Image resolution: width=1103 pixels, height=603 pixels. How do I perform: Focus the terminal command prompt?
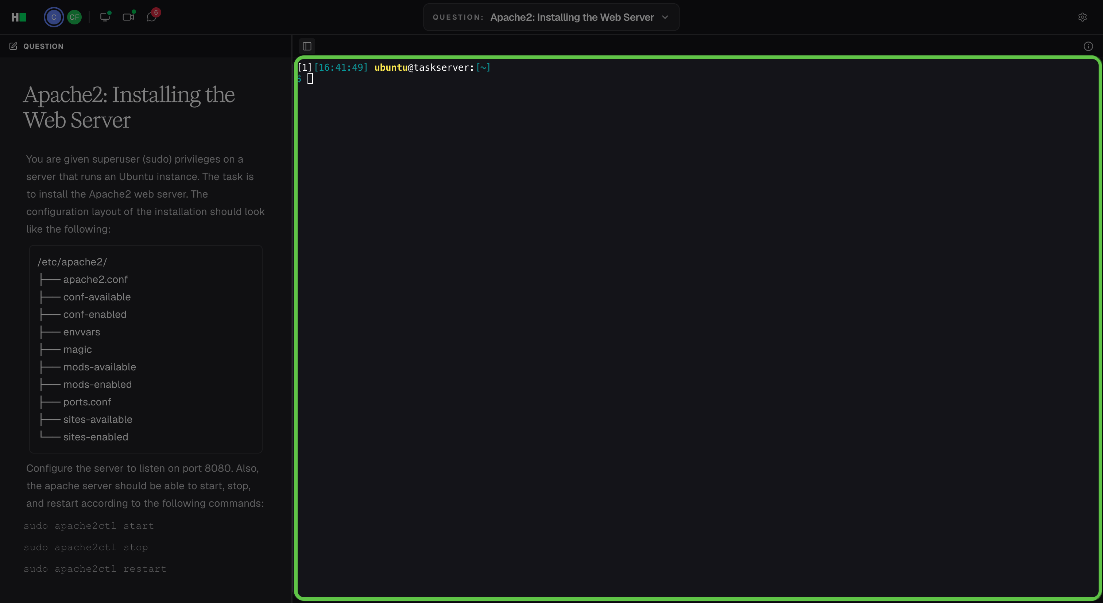pos(310,79)
